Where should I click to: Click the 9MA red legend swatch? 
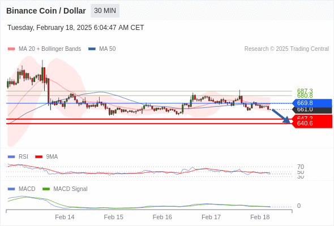(38, 157)
